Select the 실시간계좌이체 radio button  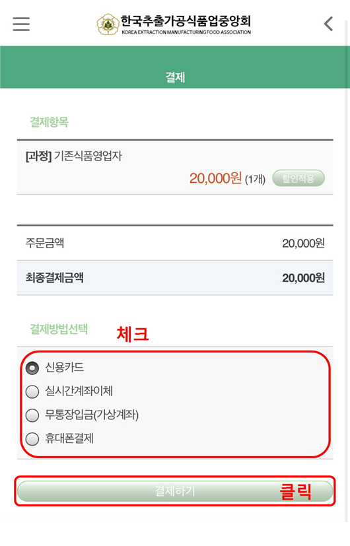(32, 392)
